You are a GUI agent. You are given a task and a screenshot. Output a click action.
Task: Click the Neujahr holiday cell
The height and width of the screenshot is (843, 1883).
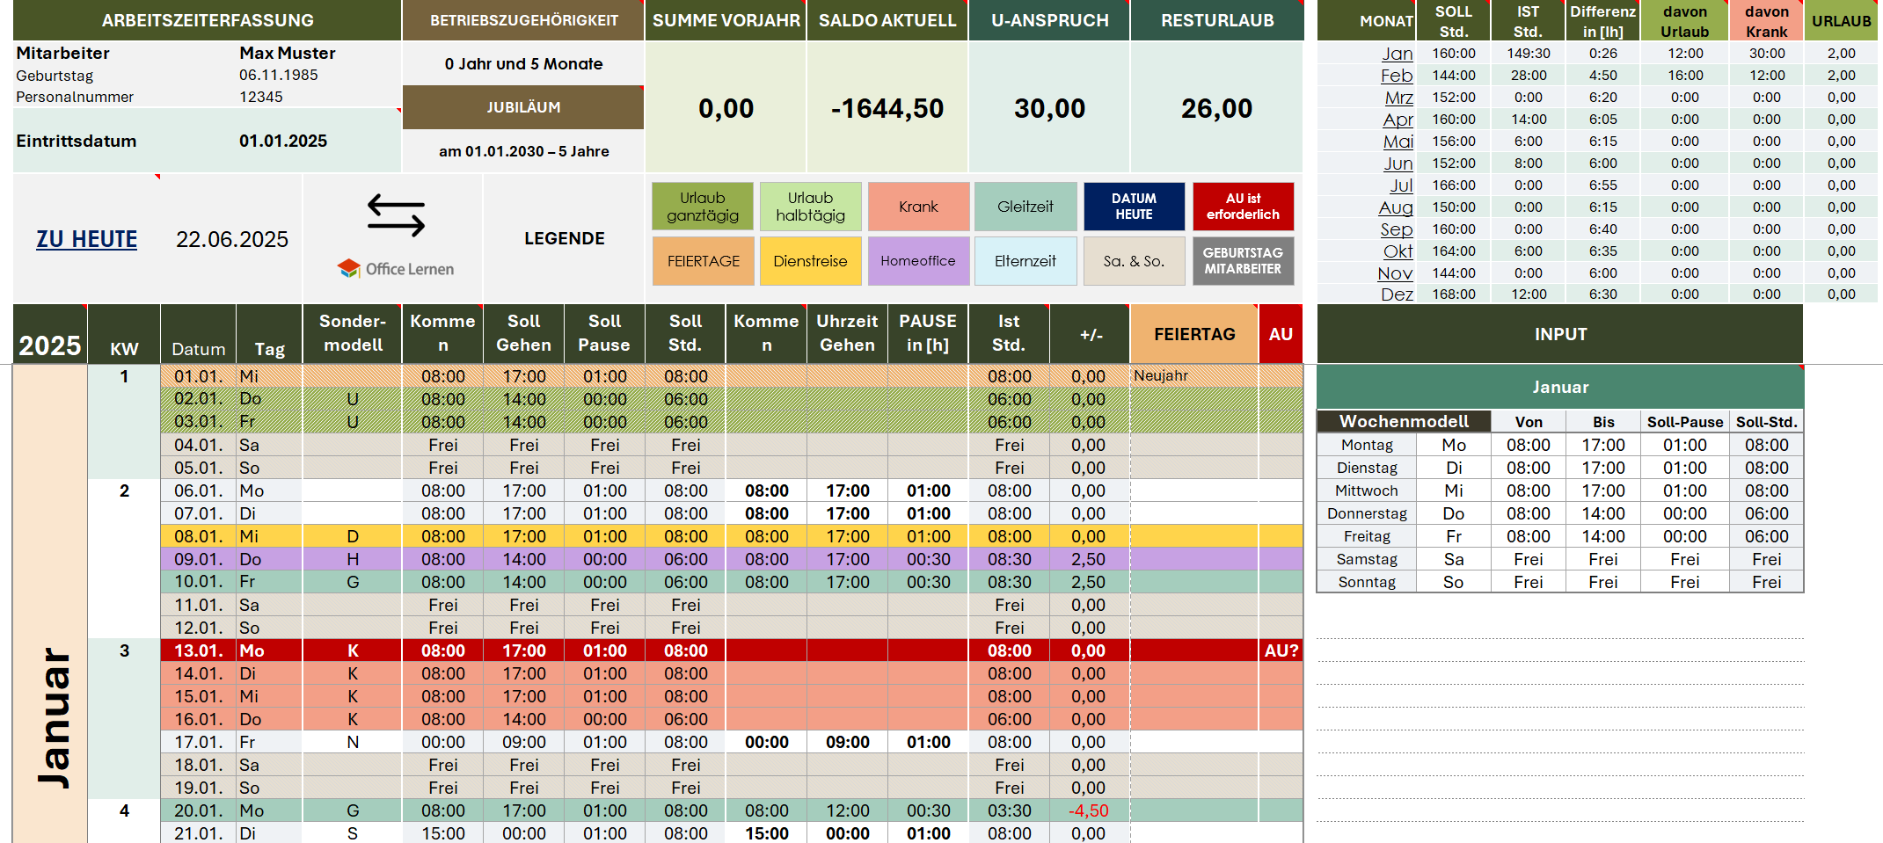[1193, 375]
